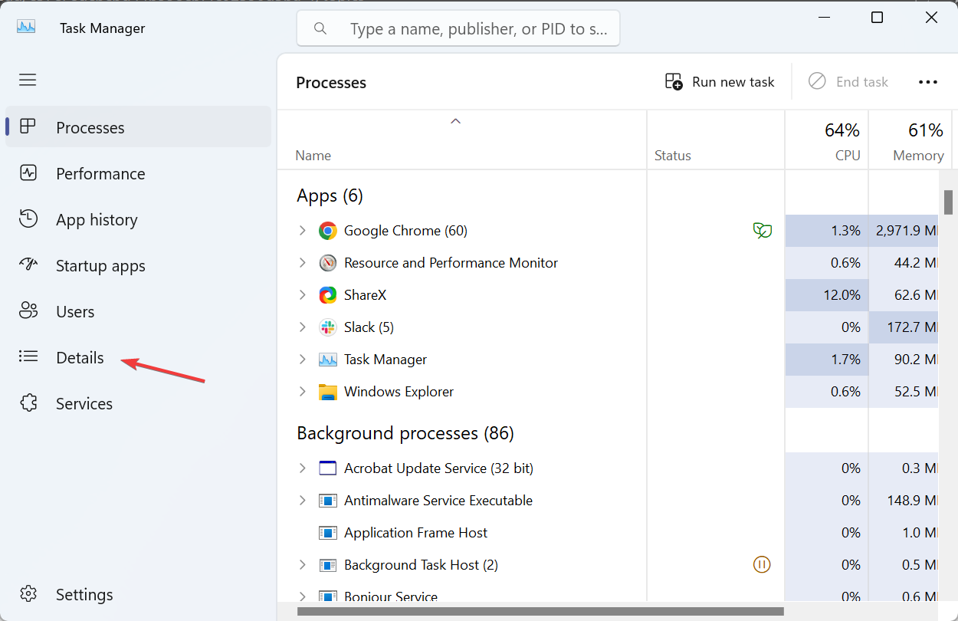
Task: Click the ShareX process icon
Action: click(328, 295)
